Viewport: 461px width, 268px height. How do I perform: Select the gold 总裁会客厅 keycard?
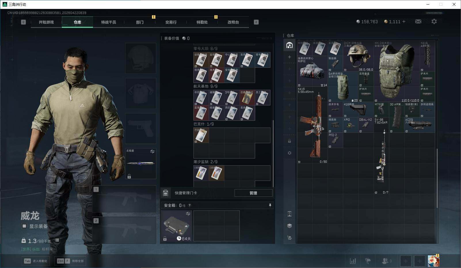(x=247, y=98)
